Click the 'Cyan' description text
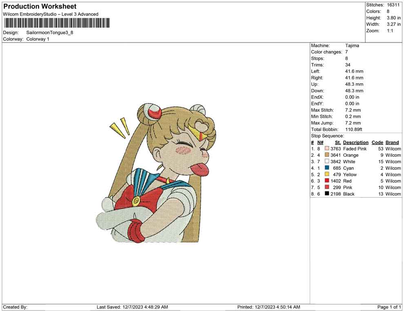The image size is (404, 311). pos(349,168)
